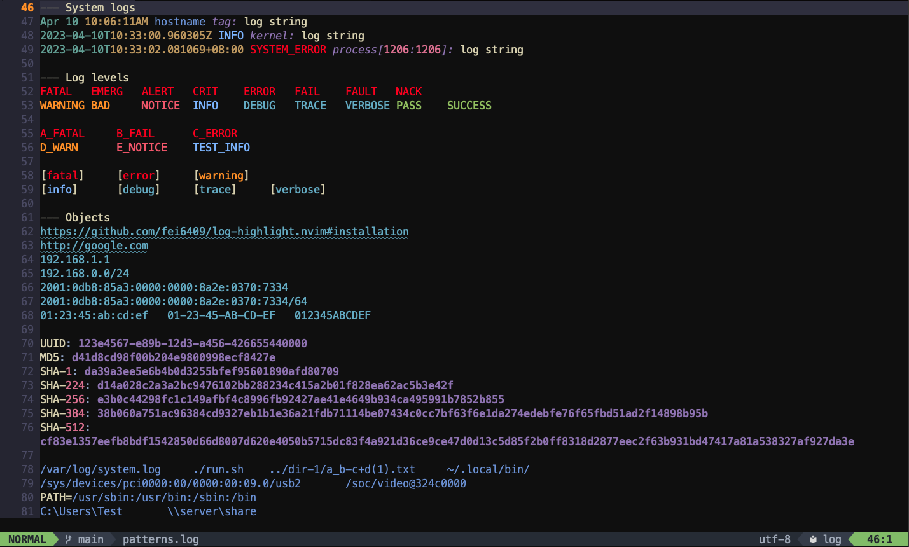
Task: Click the UUID value on line 70
Action: point(193,343)
